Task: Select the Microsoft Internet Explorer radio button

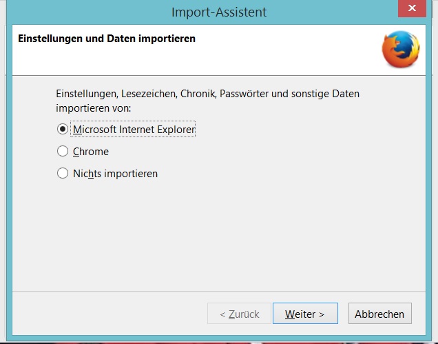Action: click(x=63, y=129)
